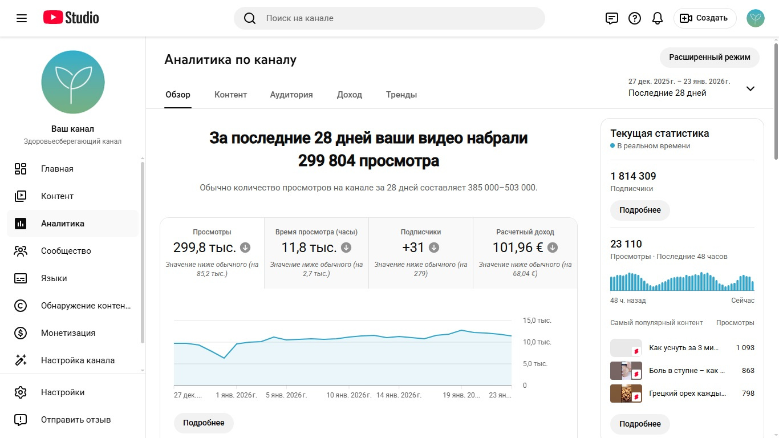The width and height of the screenshot is (779, 438).
Task: Expand the date range dropdown Последние 28 дней
Action: [x=750, y=88]
